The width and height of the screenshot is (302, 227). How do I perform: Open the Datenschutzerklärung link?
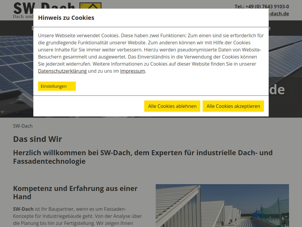coord(62,71)
